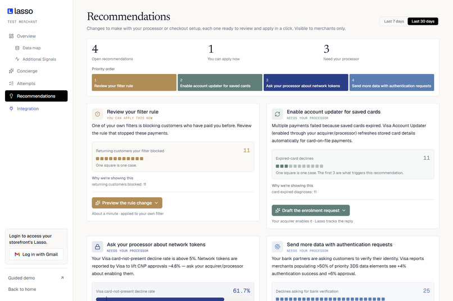
Task: Click the TEST MERCHANT label
Action: click(22, 22)
